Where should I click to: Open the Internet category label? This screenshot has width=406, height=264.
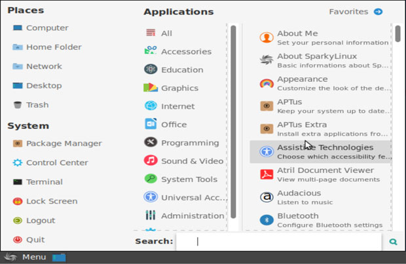click(177, 106)
